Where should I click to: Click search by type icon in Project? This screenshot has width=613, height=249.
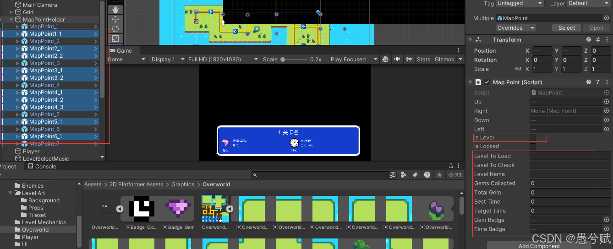pyautogui.click(x=404, y=175)
